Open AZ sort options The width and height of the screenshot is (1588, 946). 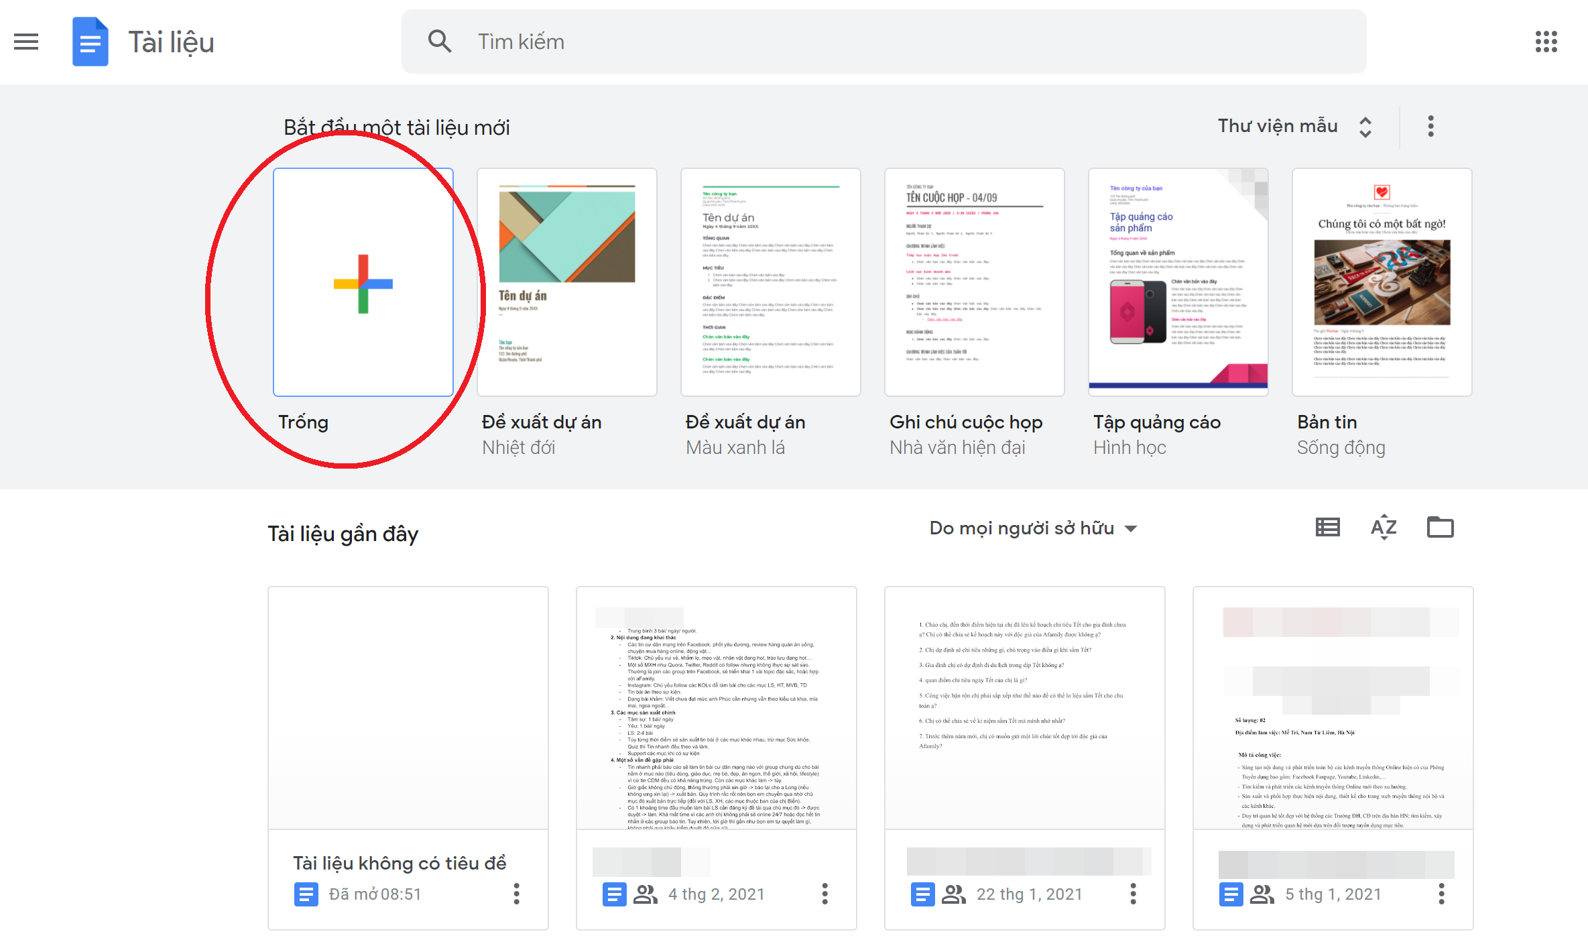pos(1384,528)
